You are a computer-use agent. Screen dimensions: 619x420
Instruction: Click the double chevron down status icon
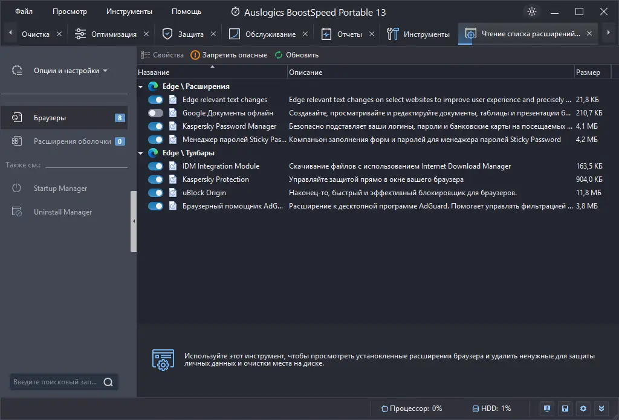click(601, 408)
